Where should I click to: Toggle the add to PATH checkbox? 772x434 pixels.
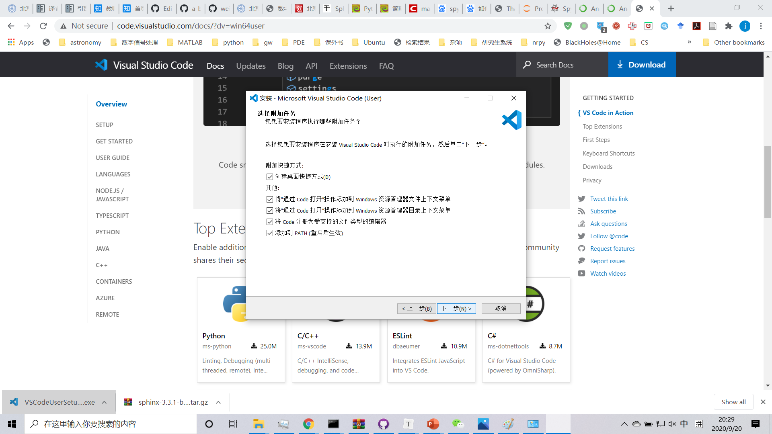tap(270, 233)
